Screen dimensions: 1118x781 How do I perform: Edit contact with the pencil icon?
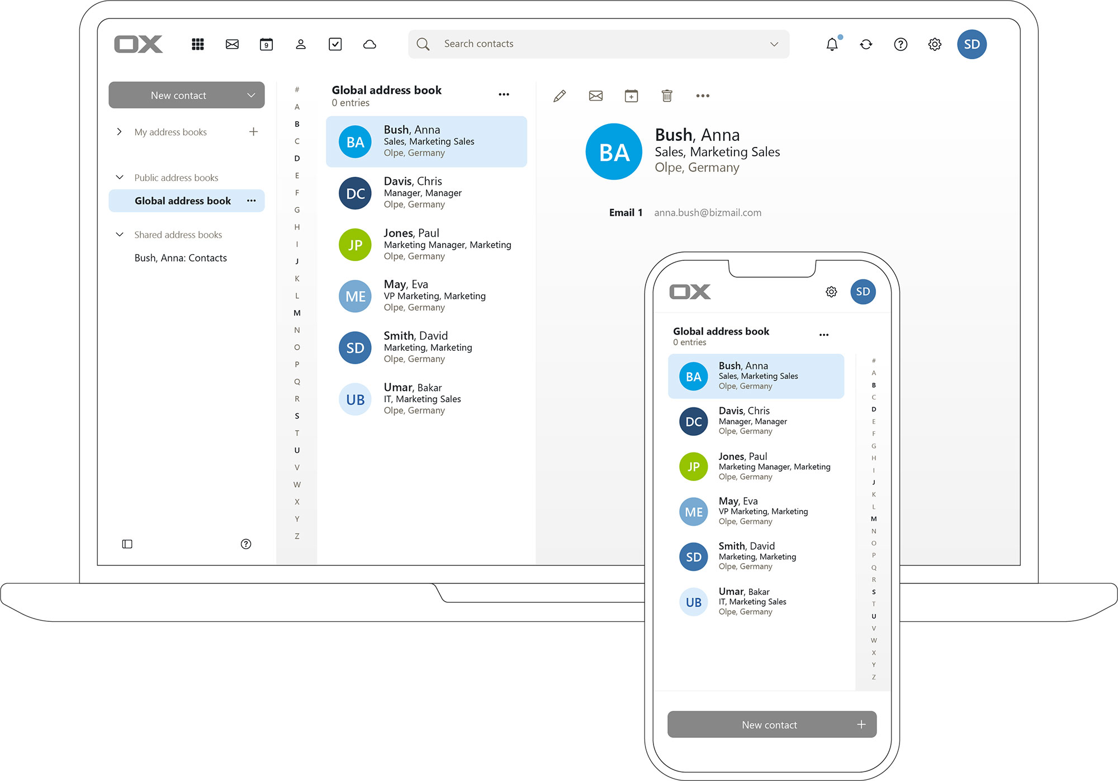click(559, 96)
